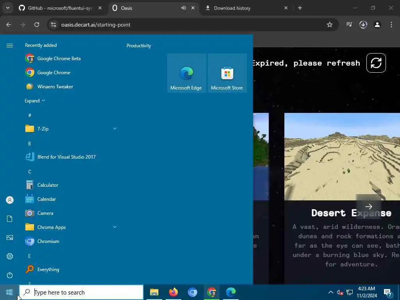Click the Productivity group heading
The height and width of the screenshot is (300, 400).
click(x=139, y=46)
